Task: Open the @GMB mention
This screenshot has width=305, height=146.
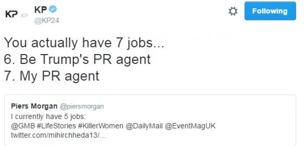Action: 23,126
